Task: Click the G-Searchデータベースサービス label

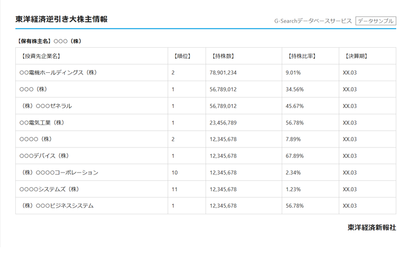Action: (313, 21)
